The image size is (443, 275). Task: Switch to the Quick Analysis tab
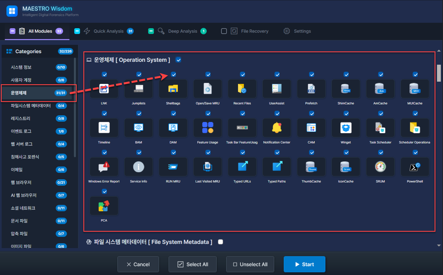108,31
